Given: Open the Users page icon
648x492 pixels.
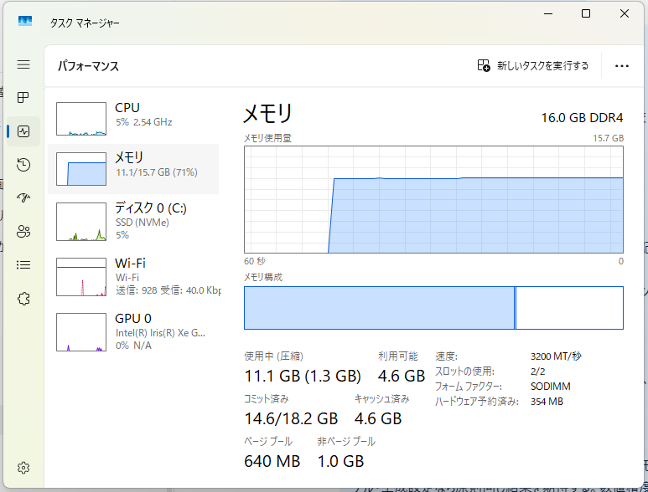Looking at the screenshot, I should pyautogui.click(x=23, y=232).
